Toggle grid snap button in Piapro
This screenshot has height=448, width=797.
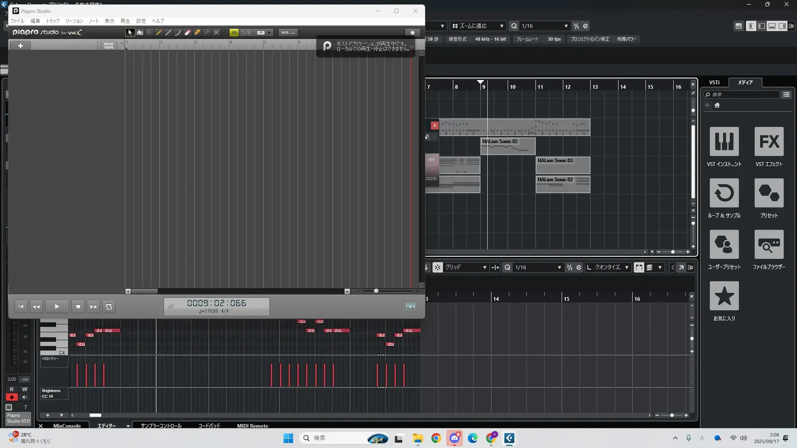[234, 32]
